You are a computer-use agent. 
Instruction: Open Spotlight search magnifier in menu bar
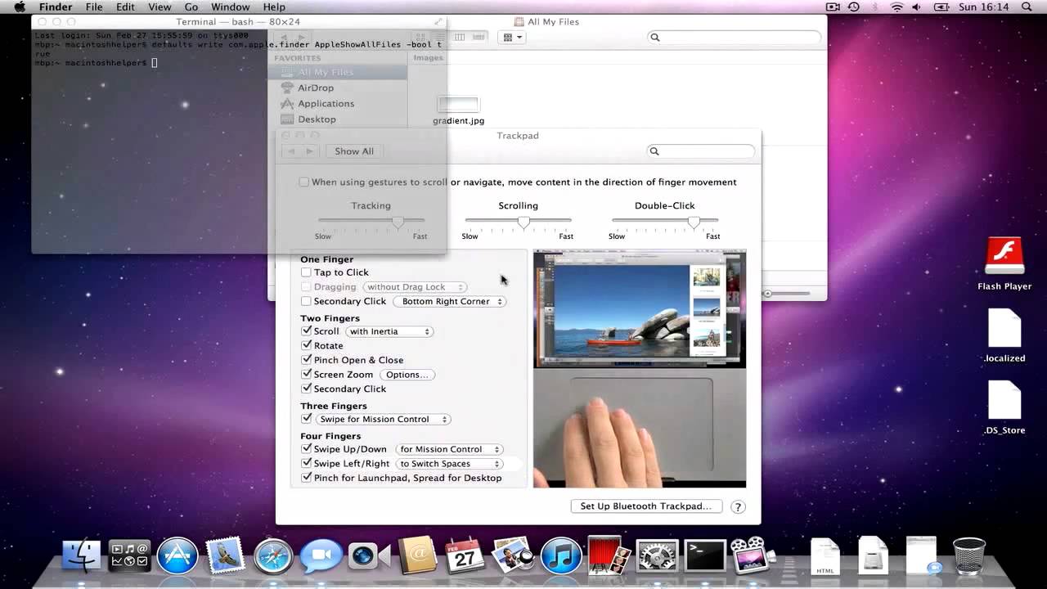tap(1027, 7)
